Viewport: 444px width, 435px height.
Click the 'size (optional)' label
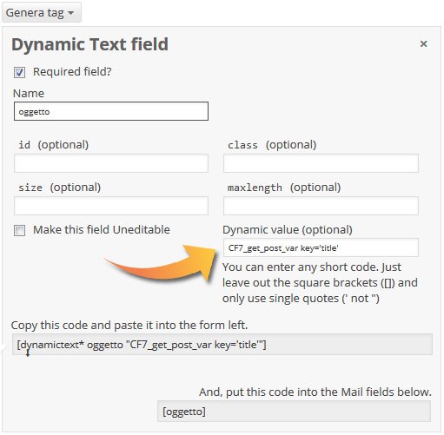[x=60, y=188]
